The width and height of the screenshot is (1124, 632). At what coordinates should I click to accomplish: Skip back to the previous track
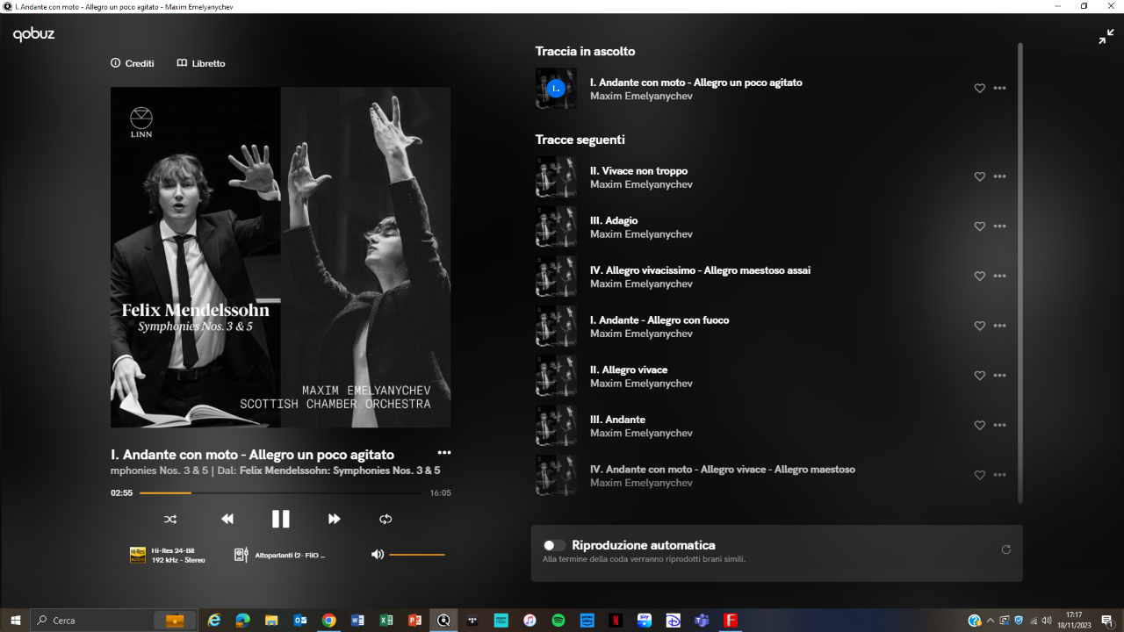point(227,519)
